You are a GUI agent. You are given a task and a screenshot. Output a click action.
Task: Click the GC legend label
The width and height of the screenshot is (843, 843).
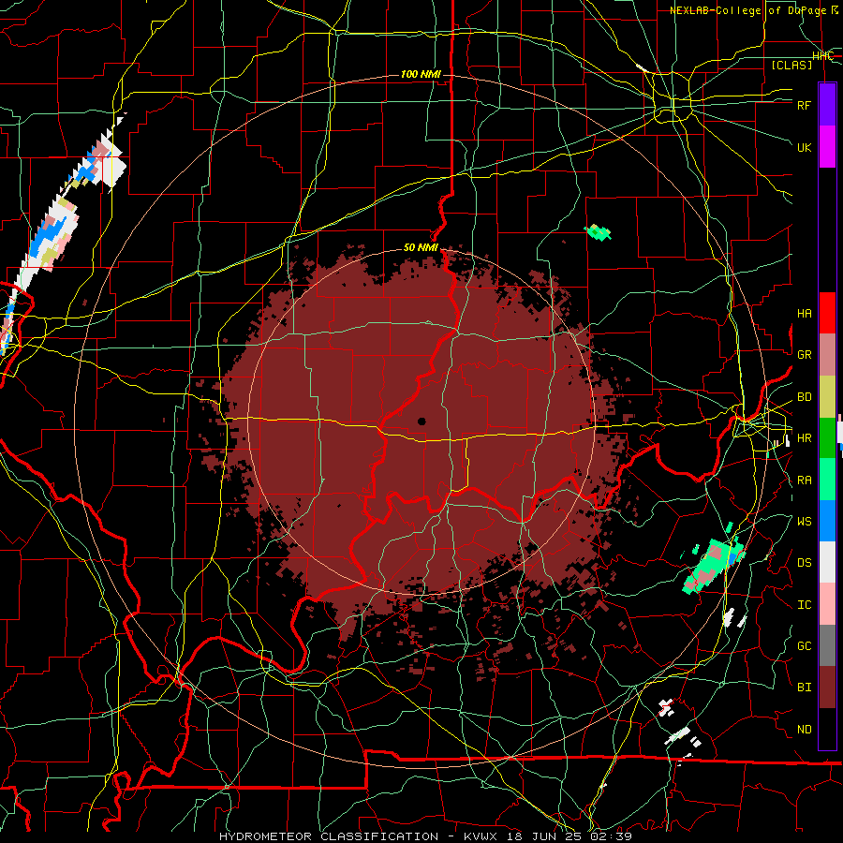point(804,646)
